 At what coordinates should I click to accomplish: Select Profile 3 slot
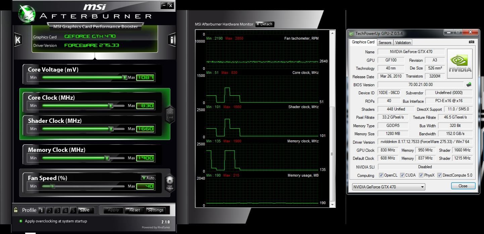[57, 210]
